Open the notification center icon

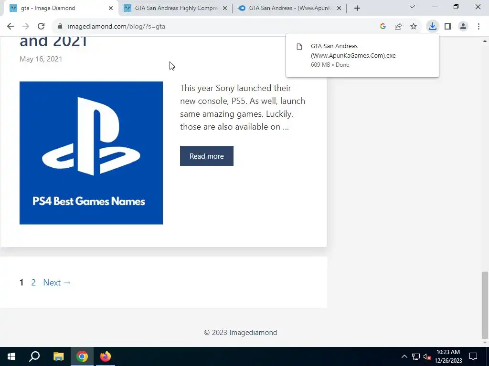tap(473, 356)
